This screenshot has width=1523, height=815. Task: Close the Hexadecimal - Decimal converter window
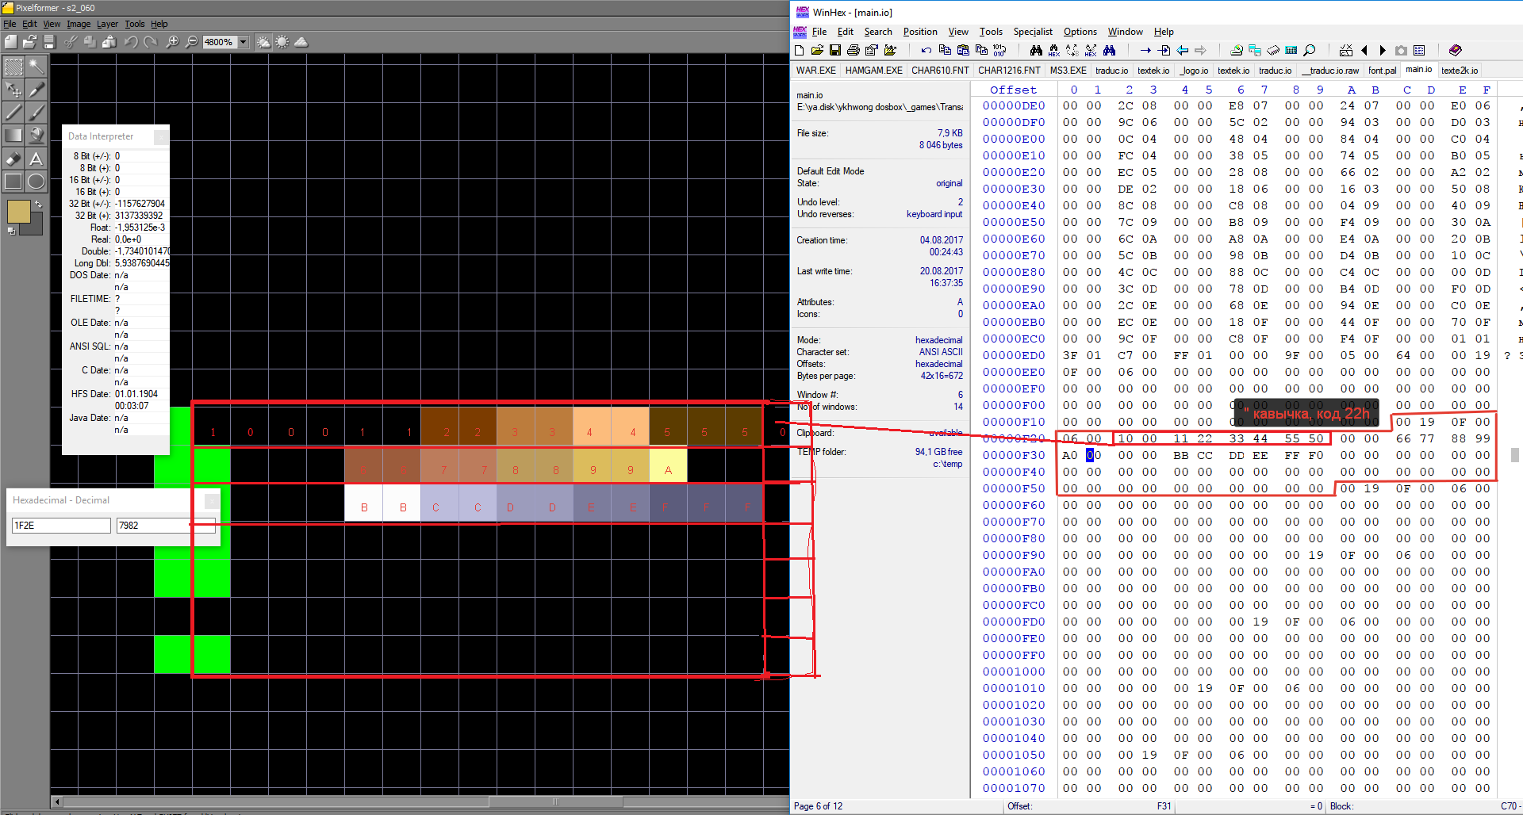tap(212, 500)
